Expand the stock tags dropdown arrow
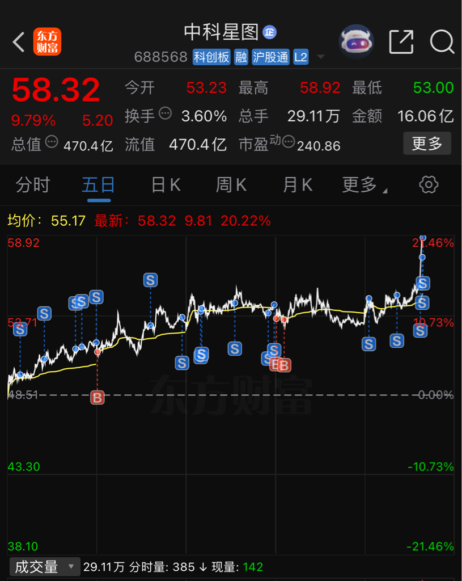This screenshot has height=581, width=462. 321,57
